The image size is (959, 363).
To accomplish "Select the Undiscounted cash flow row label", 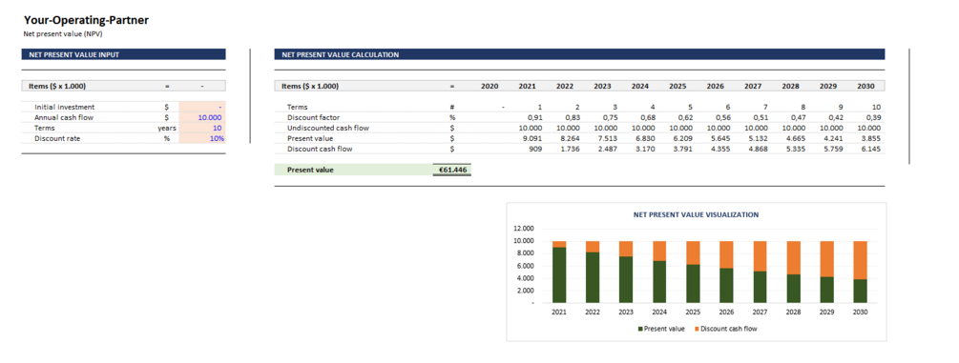I will click(x=328, y=128).
